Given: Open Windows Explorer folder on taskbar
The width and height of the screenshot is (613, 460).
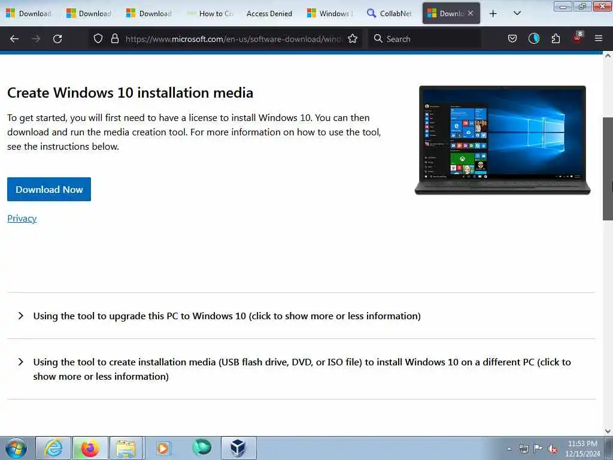Looking at the screenshot, I should click(126, 448).
